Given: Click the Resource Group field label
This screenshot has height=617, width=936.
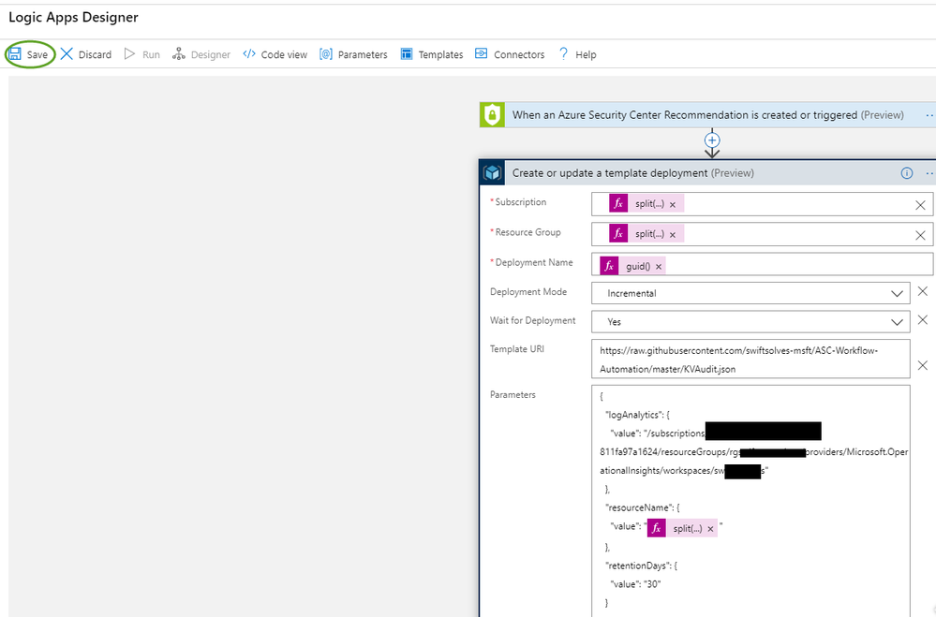Looking at the screenshot, I should tap(527, 232).
